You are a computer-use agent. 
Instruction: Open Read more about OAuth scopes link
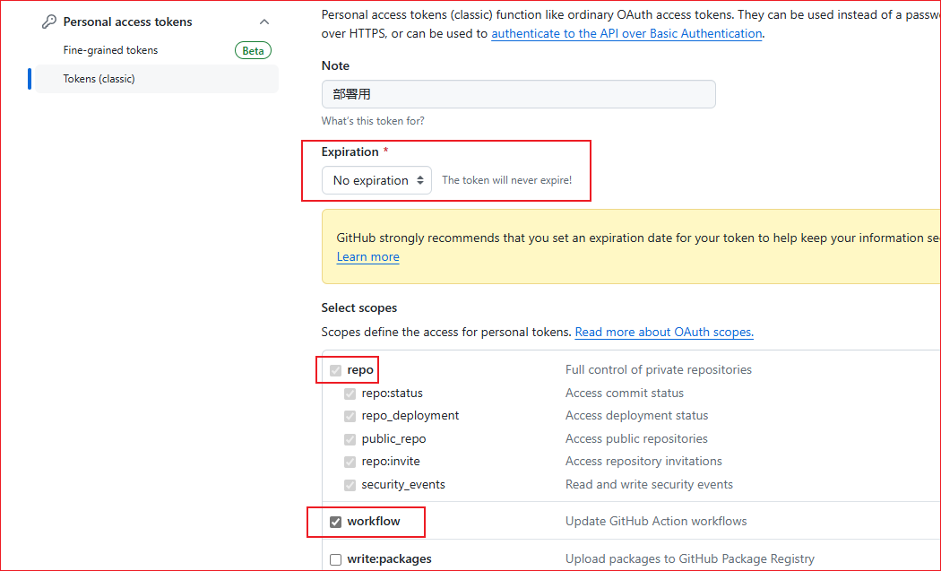tap(663, 332)
